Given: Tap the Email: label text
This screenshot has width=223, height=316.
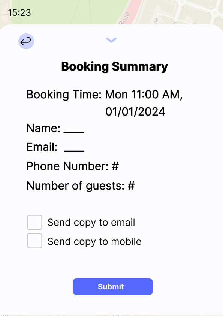Looking at the screenshot, I should [x=42, y=147].
